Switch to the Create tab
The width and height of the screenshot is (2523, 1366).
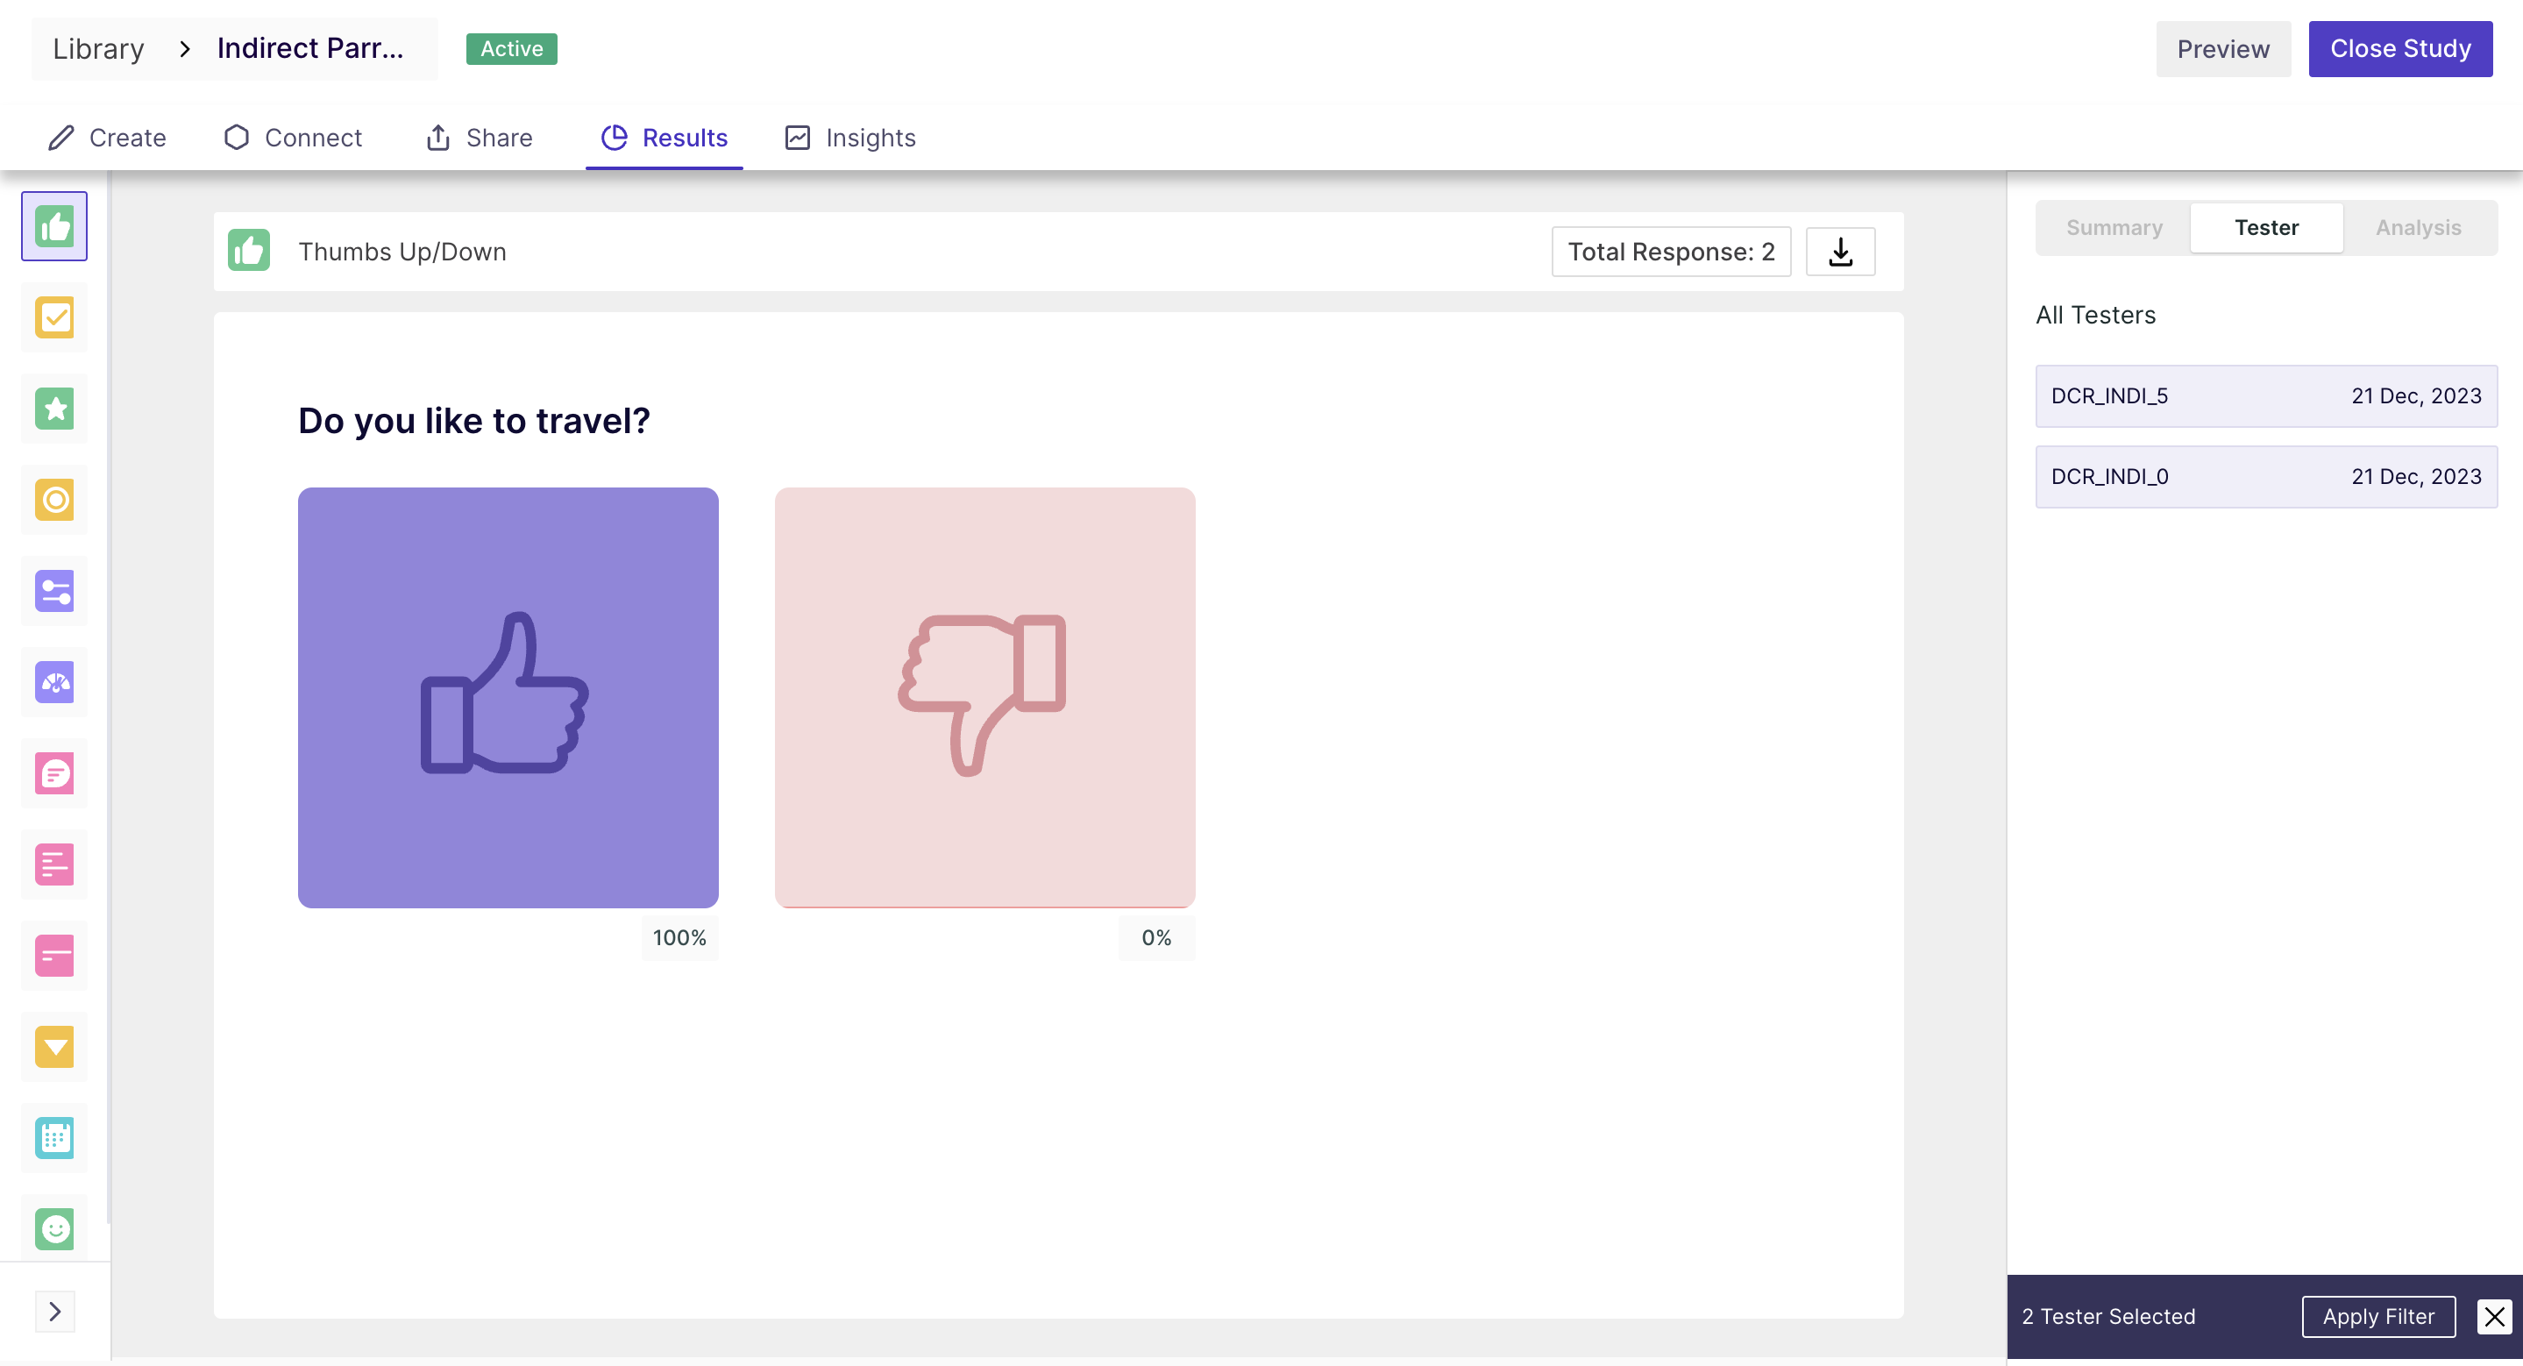[107, 138]
